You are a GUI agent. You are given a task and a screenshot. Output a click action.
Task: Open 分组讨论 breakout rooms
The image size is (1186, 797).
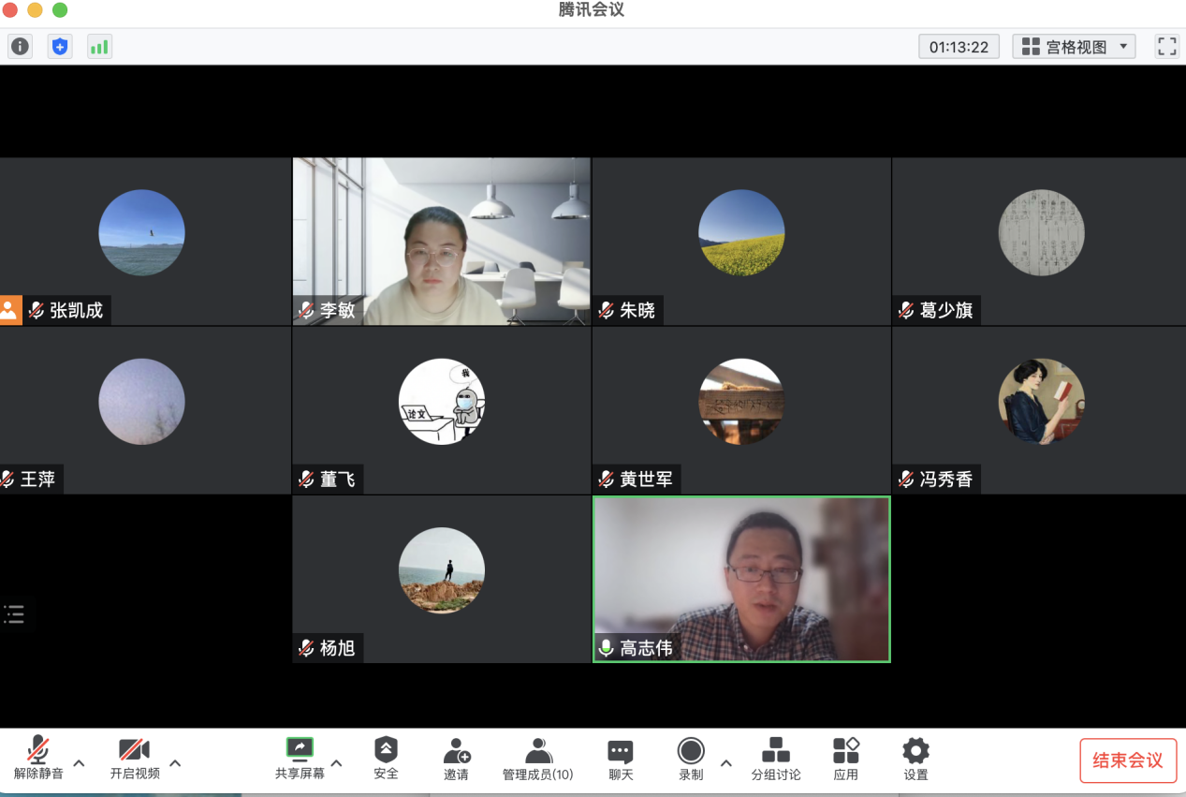(x=775, y=758)
